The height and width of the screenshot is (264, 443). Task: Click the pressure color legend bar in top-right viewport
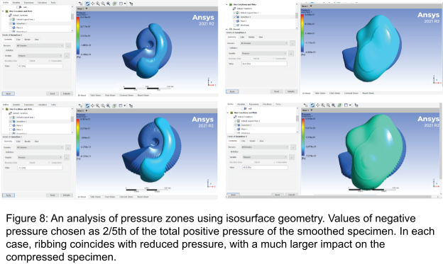click(x=302, y=33)
